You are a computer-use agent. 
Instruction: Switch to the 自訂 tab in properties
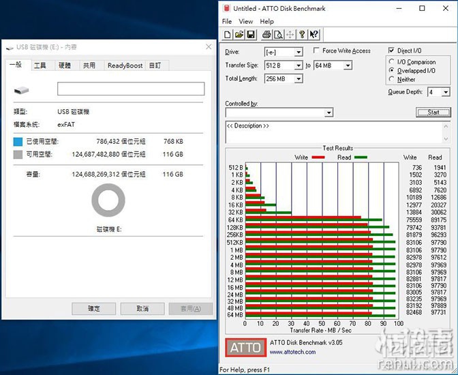(155, 65)
